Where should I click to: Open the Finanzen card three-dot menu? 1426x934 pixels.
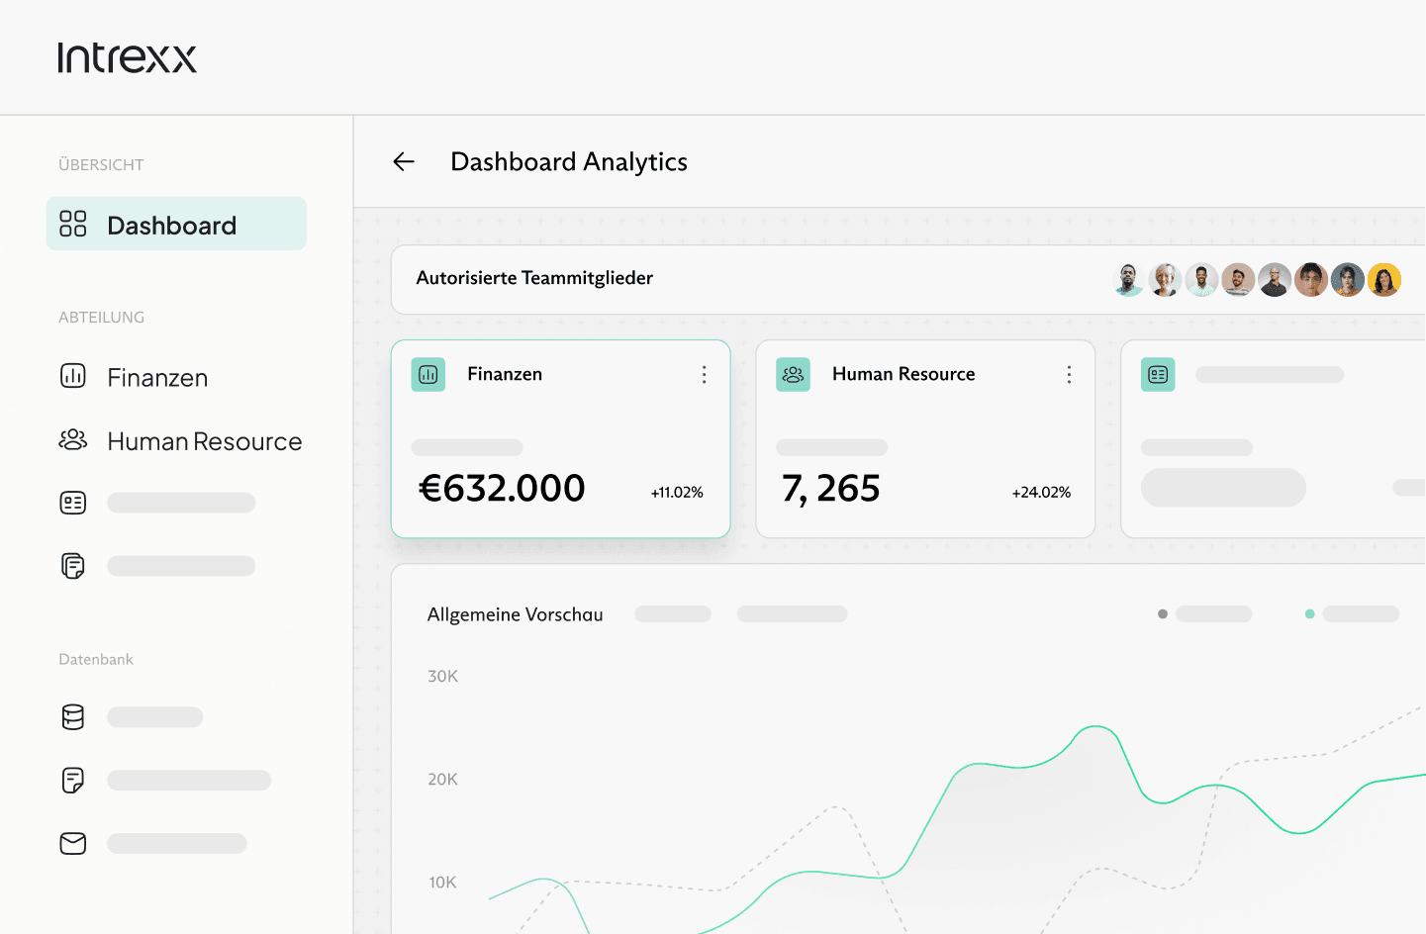click(704, 375)
